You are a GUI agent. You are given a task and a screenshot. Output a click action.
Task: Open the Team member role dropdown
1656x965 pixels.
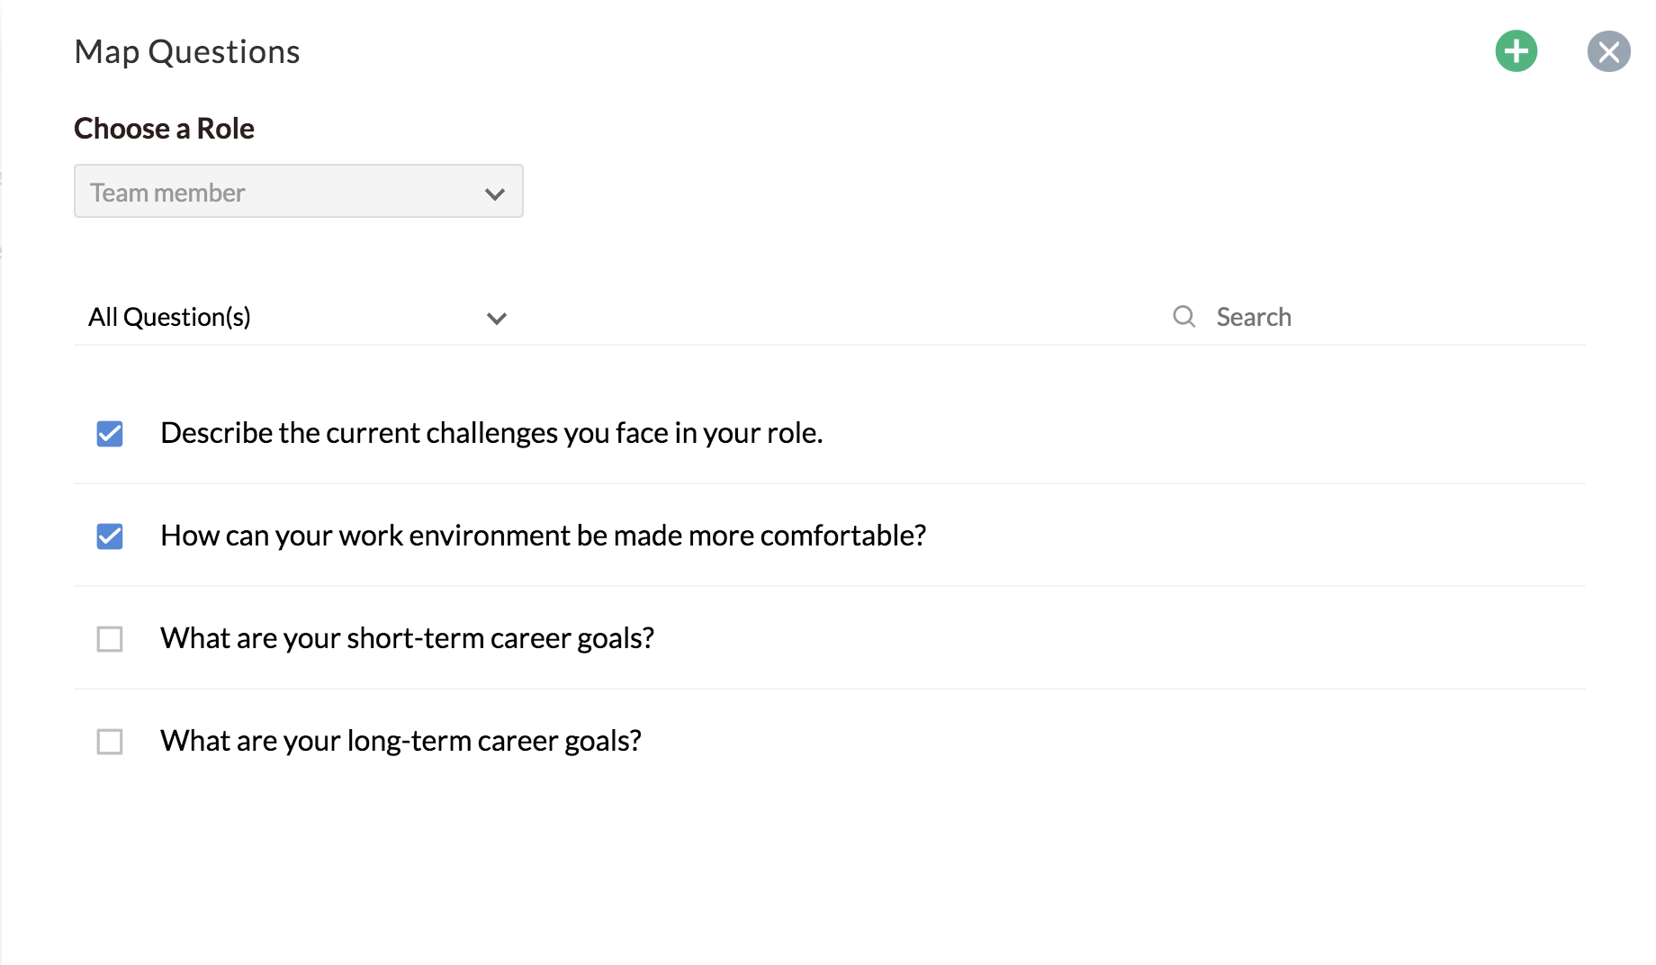point(299,191)
